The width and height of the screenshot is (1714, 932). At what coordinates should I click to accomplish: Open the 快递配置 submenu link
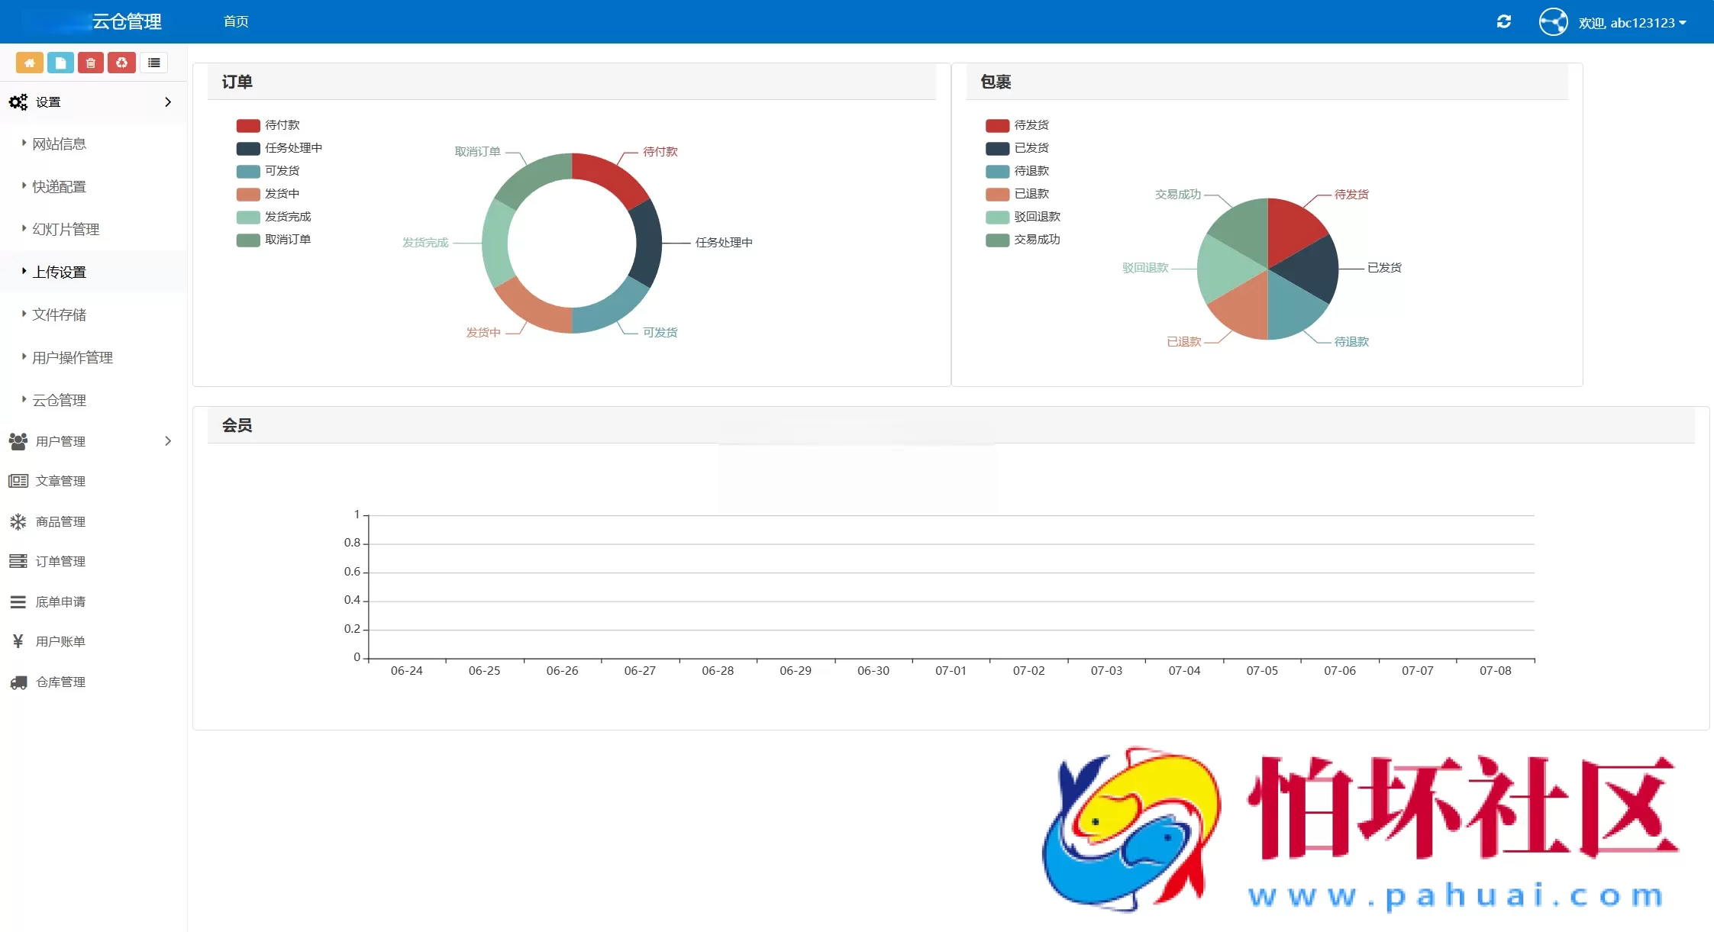(59, 186)
